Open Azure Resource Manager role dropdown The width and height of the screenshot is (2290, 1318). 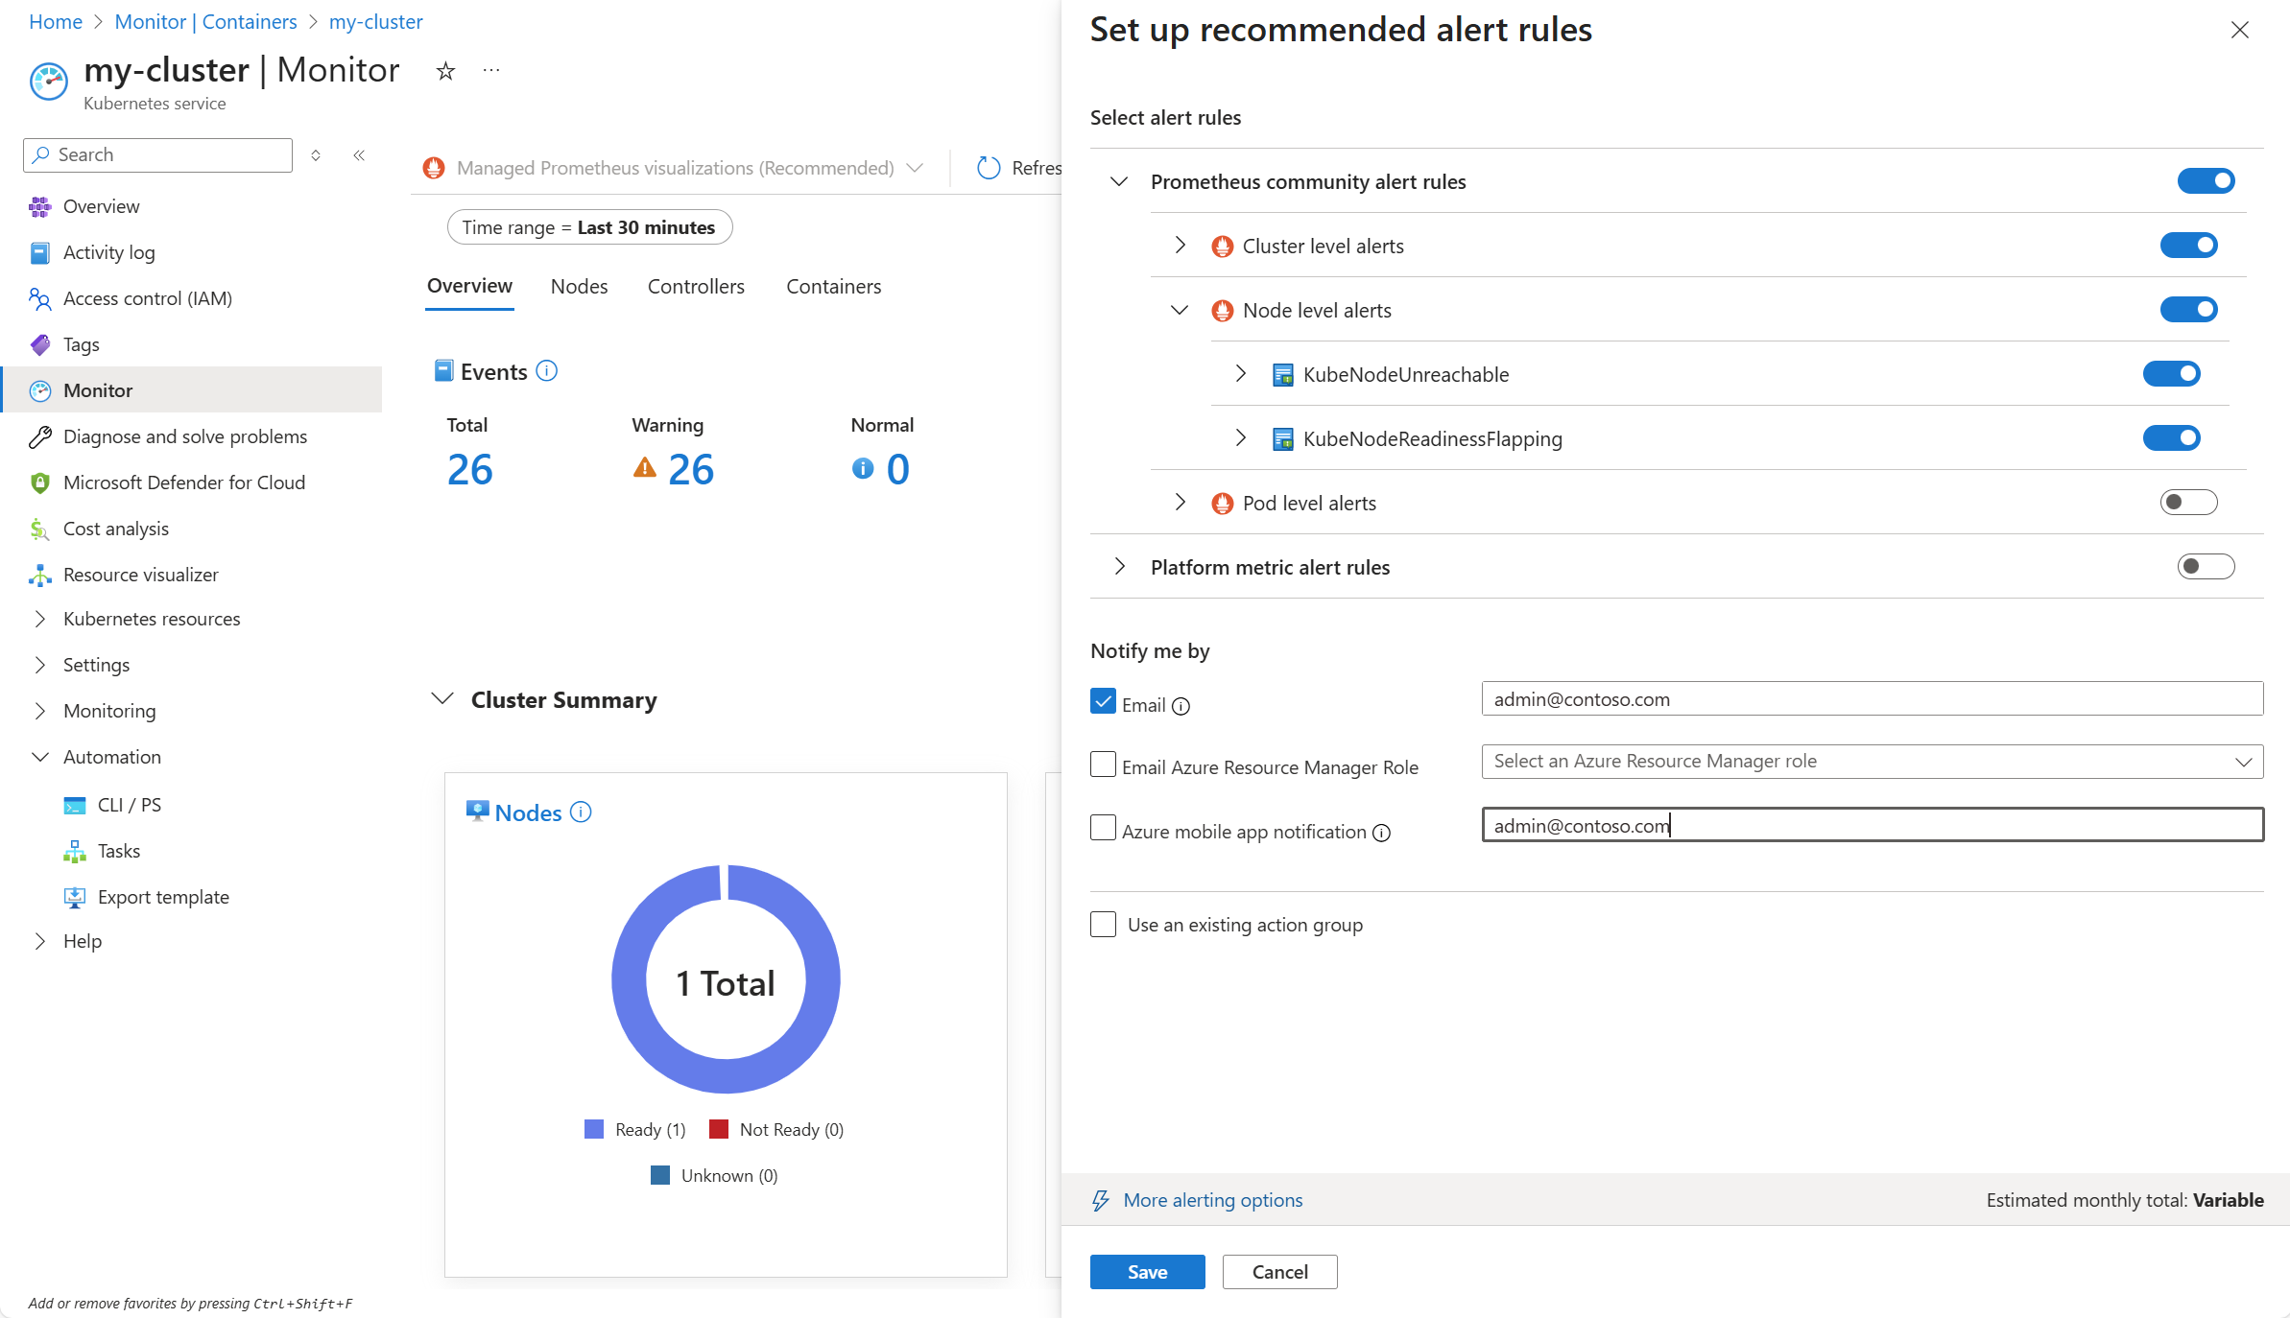(x=1872, y=762)
